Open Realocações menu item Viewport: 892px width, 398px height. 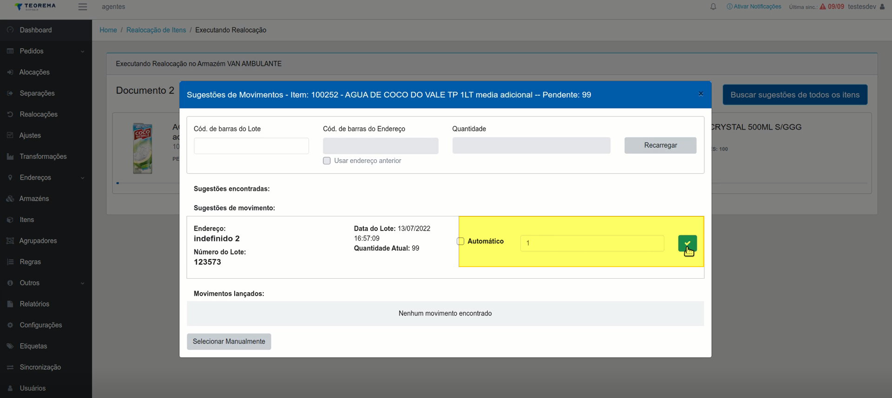39,114
